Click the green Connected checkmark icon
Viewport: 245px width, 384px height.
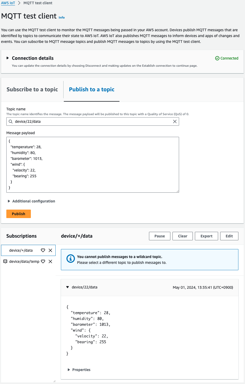click(x=217, y=58)
